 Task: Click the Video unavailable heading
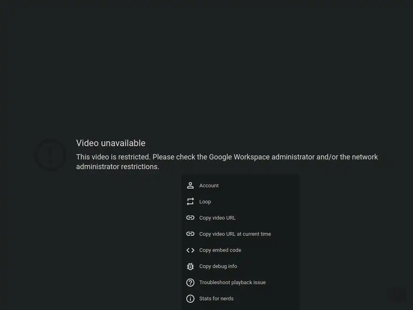[111, 143]
